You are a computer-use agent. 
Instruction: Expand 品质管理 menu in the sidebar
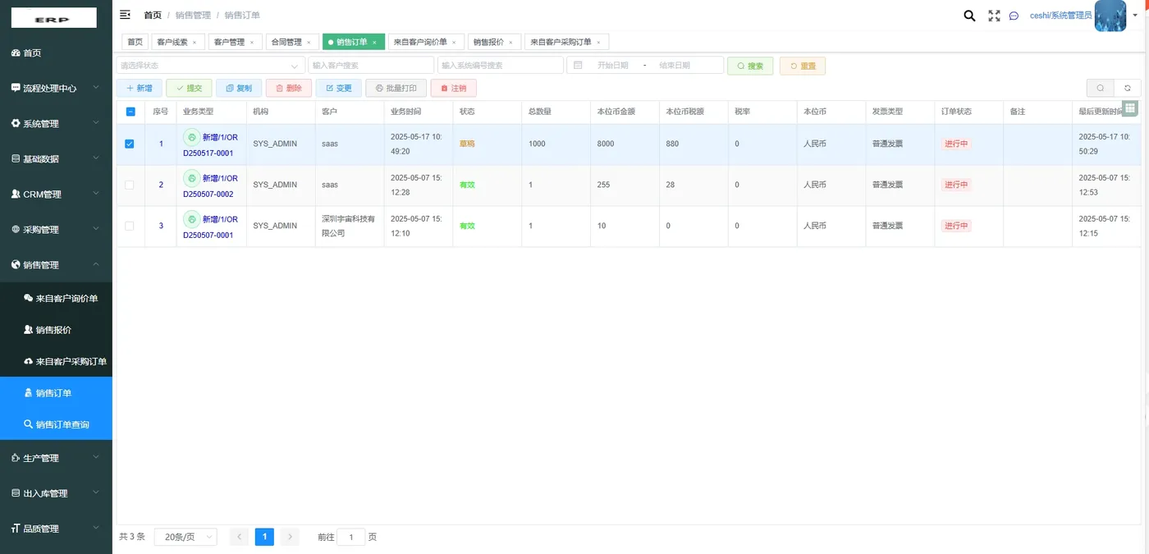[56, 528]
